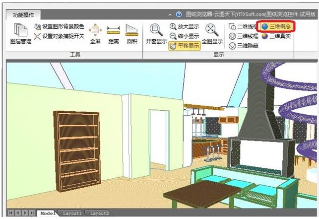Click 缩小显示 zoom out button

[x=185, y=36]
